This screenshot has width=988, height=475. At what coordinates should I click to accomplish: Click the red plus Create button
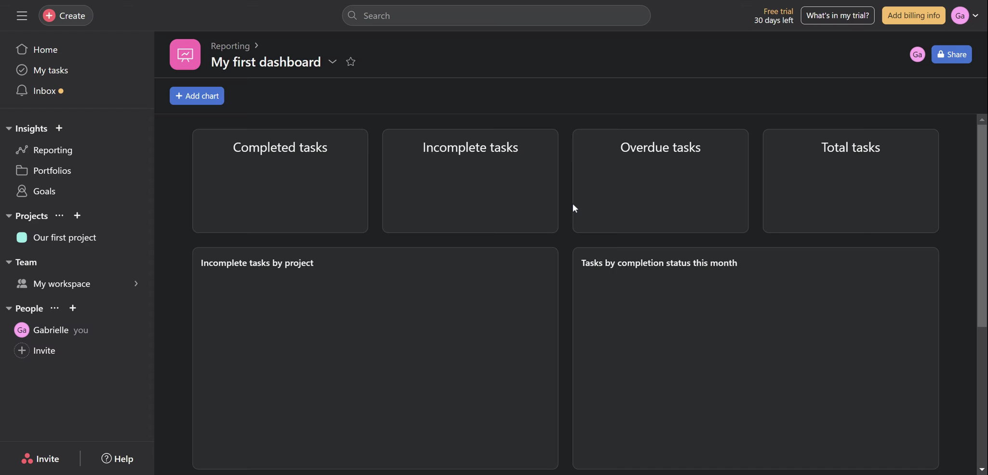click(x=66, y=15)
